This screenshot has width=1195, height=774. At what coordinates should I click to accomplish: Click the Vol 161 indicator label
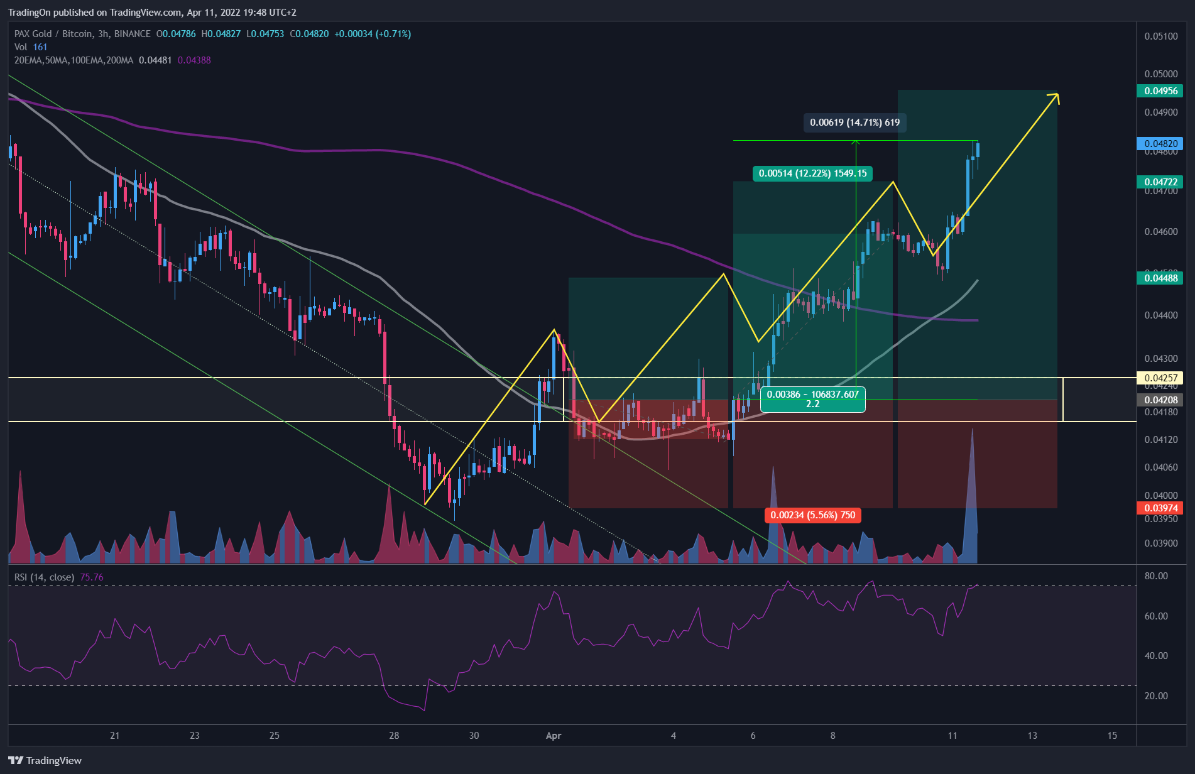tap(31, 47)
